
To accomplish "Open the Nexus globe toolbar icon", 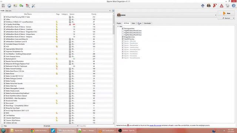I will click(9, 6).
